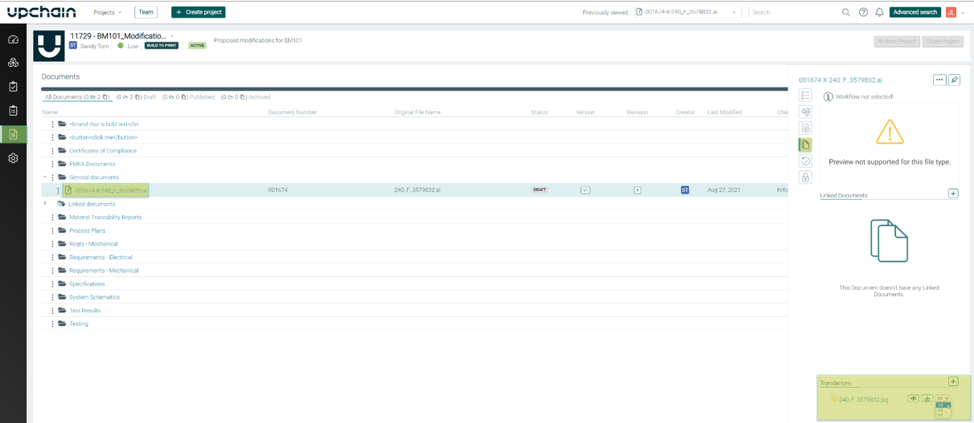Select the highlighted linked documents panel icon
Screen dimensions: 974x423
(x=805, y=144)
